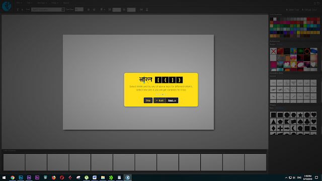Open the Edit menu
This screenshot has height=181, width=322.
[30, 3]
